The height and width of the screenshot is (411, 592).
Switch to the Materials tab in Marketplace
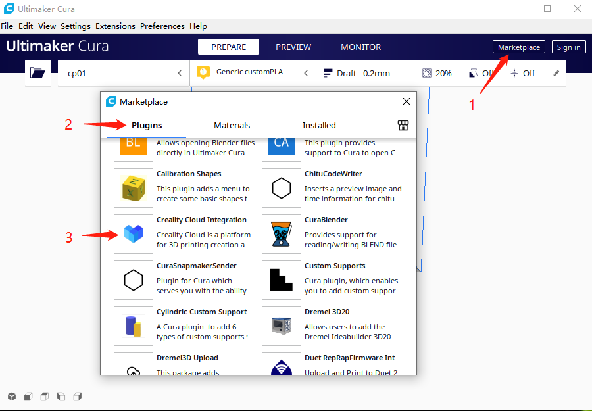[x=232, y=125]
